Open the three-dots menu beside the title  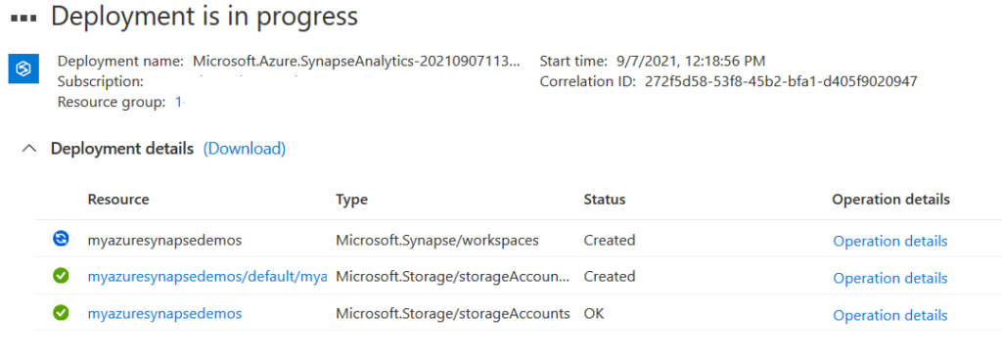pyautogui.click(x=23, y=18)
